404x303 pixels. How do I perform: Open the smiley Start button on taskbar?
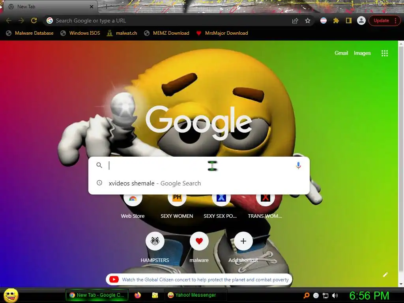[11, 295]
